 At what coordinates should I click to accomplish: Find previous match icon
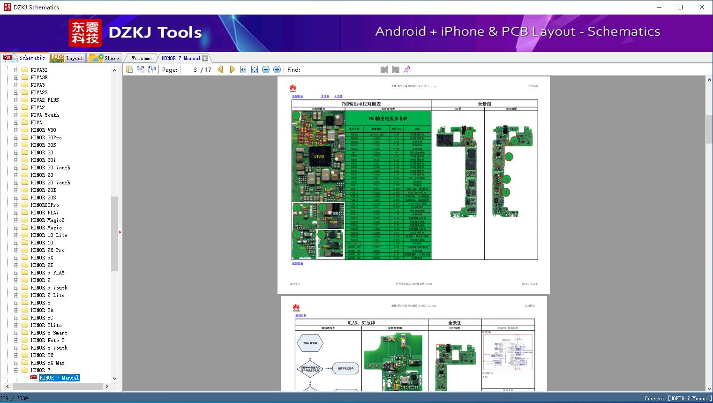[384, 69]
